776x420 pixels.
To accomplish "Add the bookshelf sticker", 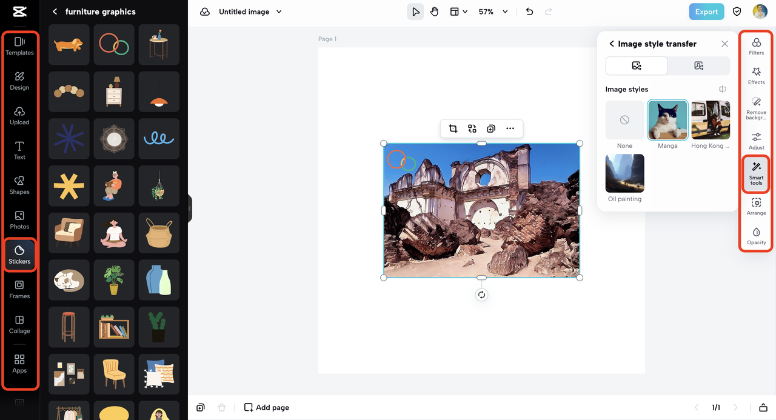I will coord(114,327).
